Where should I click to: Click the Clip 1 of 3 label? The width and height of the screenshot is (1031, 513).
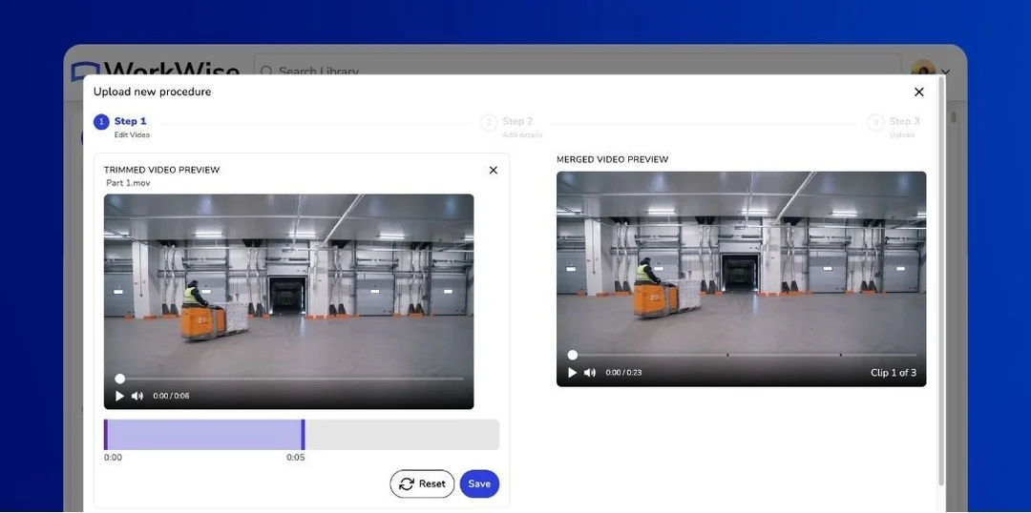[893, 373]
